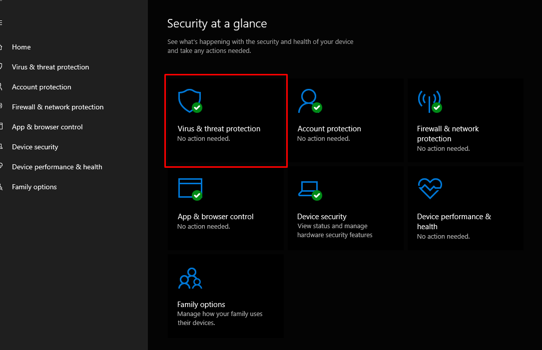This screenshot has height=350, width=542.
Task: Click 'No action needed.' under Firewall & network protection
Action: tap(443, 149)
